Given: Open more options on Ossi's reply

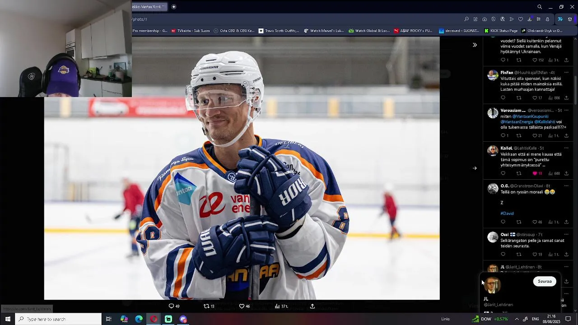Looking at the screenshot, I should click(x=566, y=235).
